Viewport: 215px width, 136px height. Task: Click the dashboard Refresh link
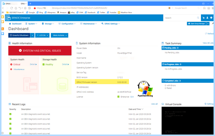(209, 34)
